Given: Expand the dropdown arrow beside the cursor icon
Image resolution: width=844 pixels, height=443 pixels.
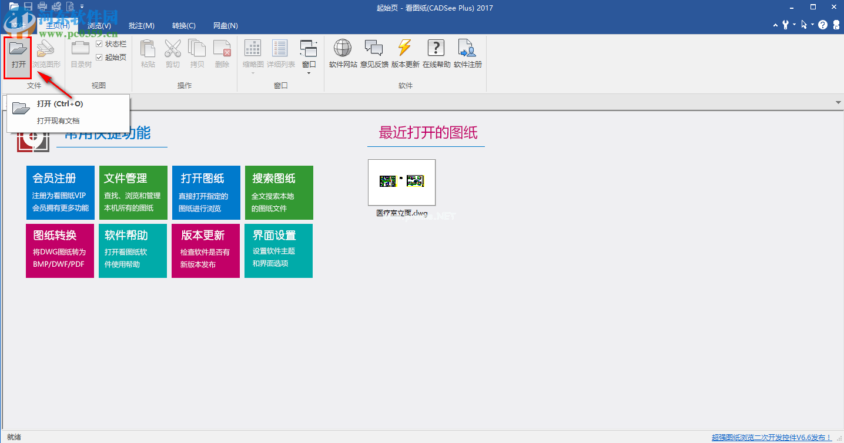Looking at the screenshot, I should click(x=812, y=25).
